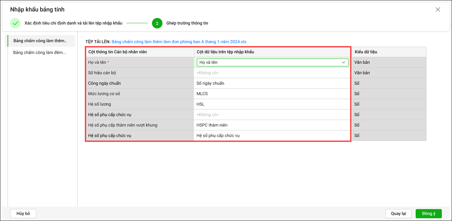Image resolution: width=452 pixels, height=221 pixels.
Task: Close the Nhập khẩu bảng tính dialog
Action: [x=438, y=9]
